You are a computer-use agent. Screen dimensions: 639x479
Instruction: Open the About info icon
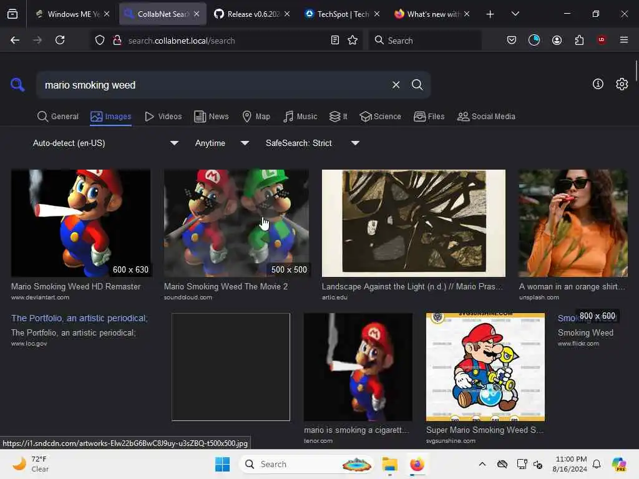point(598,84)
